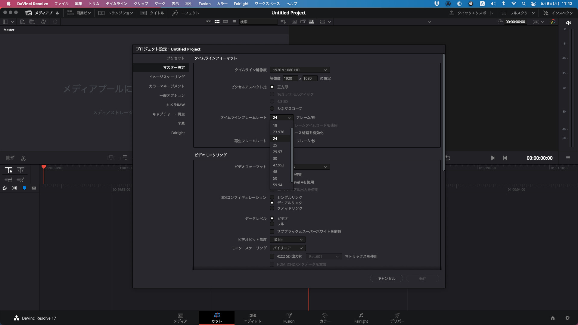
Task: Select 正方形 pixel aspect ratio
Action: click(x=272, y=87)
